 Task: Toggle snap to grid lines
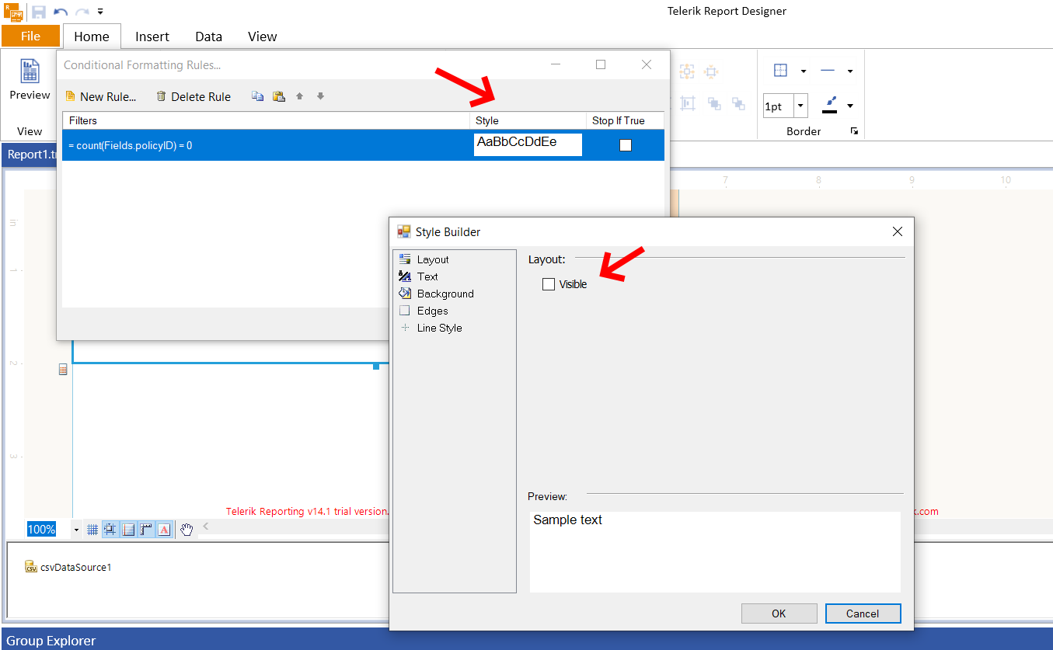(110, 530)
